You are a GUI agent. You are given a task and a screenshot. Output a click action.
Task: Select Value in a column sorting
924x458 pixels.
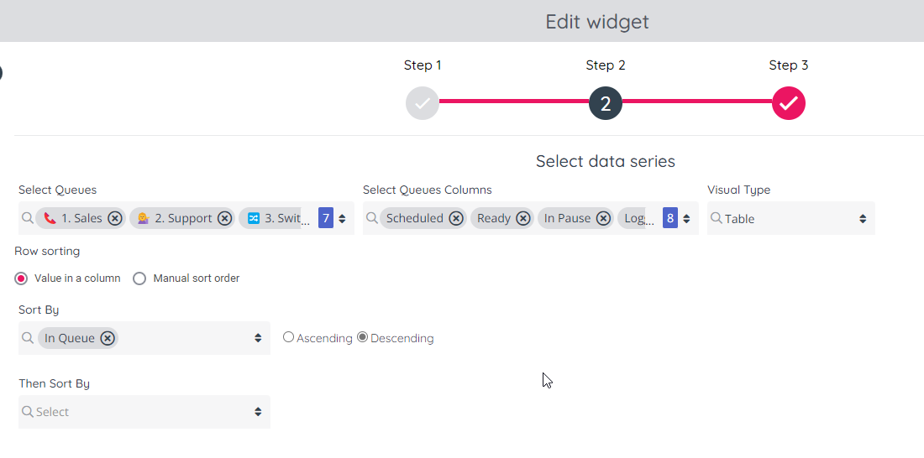coord(22,278)
